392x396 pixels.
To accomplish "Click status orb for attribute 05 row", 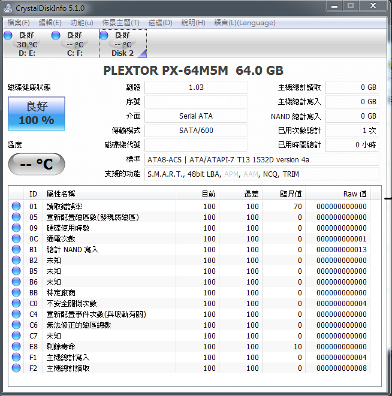I will tap(16, 217).
